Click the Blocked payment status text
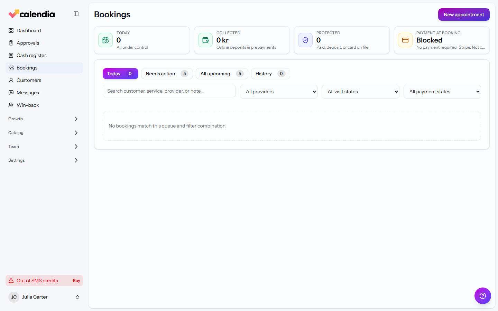 pyautogui.click(x=429, y=40)
